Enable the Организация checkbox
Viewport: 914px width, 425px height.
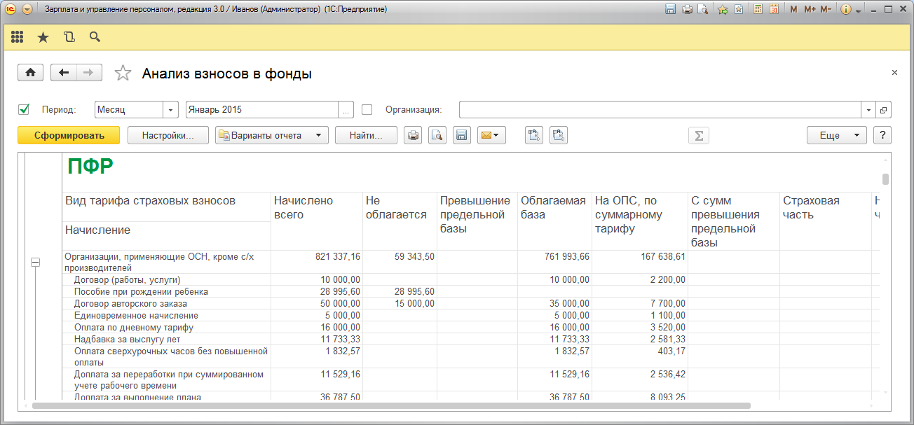coord(367,109)
